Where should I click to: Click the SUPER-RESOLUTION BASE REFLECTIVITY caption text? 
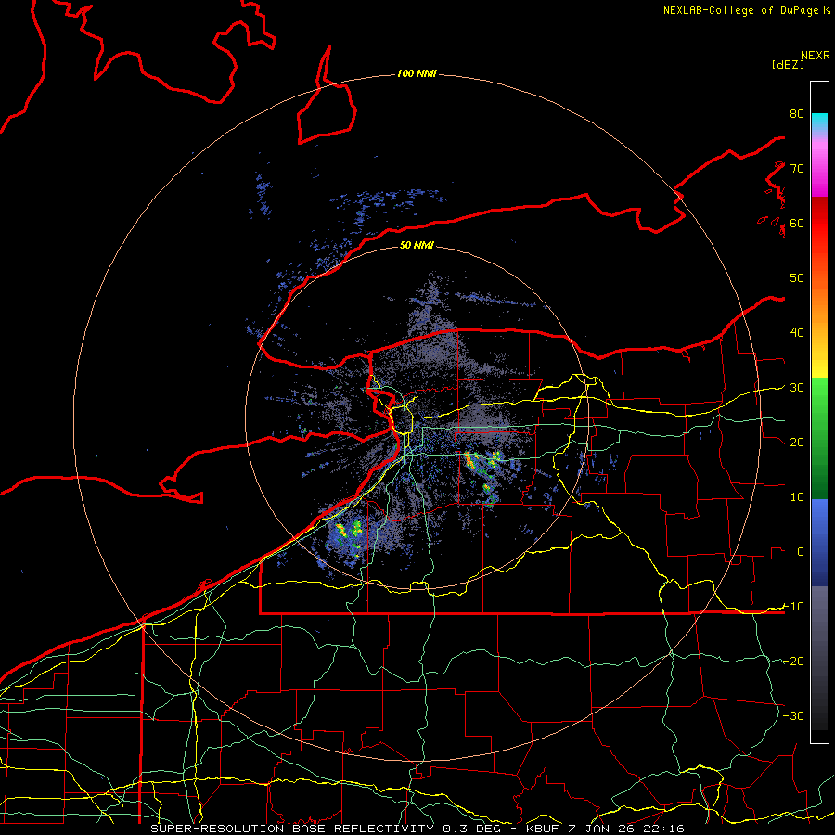click(292, 829)
